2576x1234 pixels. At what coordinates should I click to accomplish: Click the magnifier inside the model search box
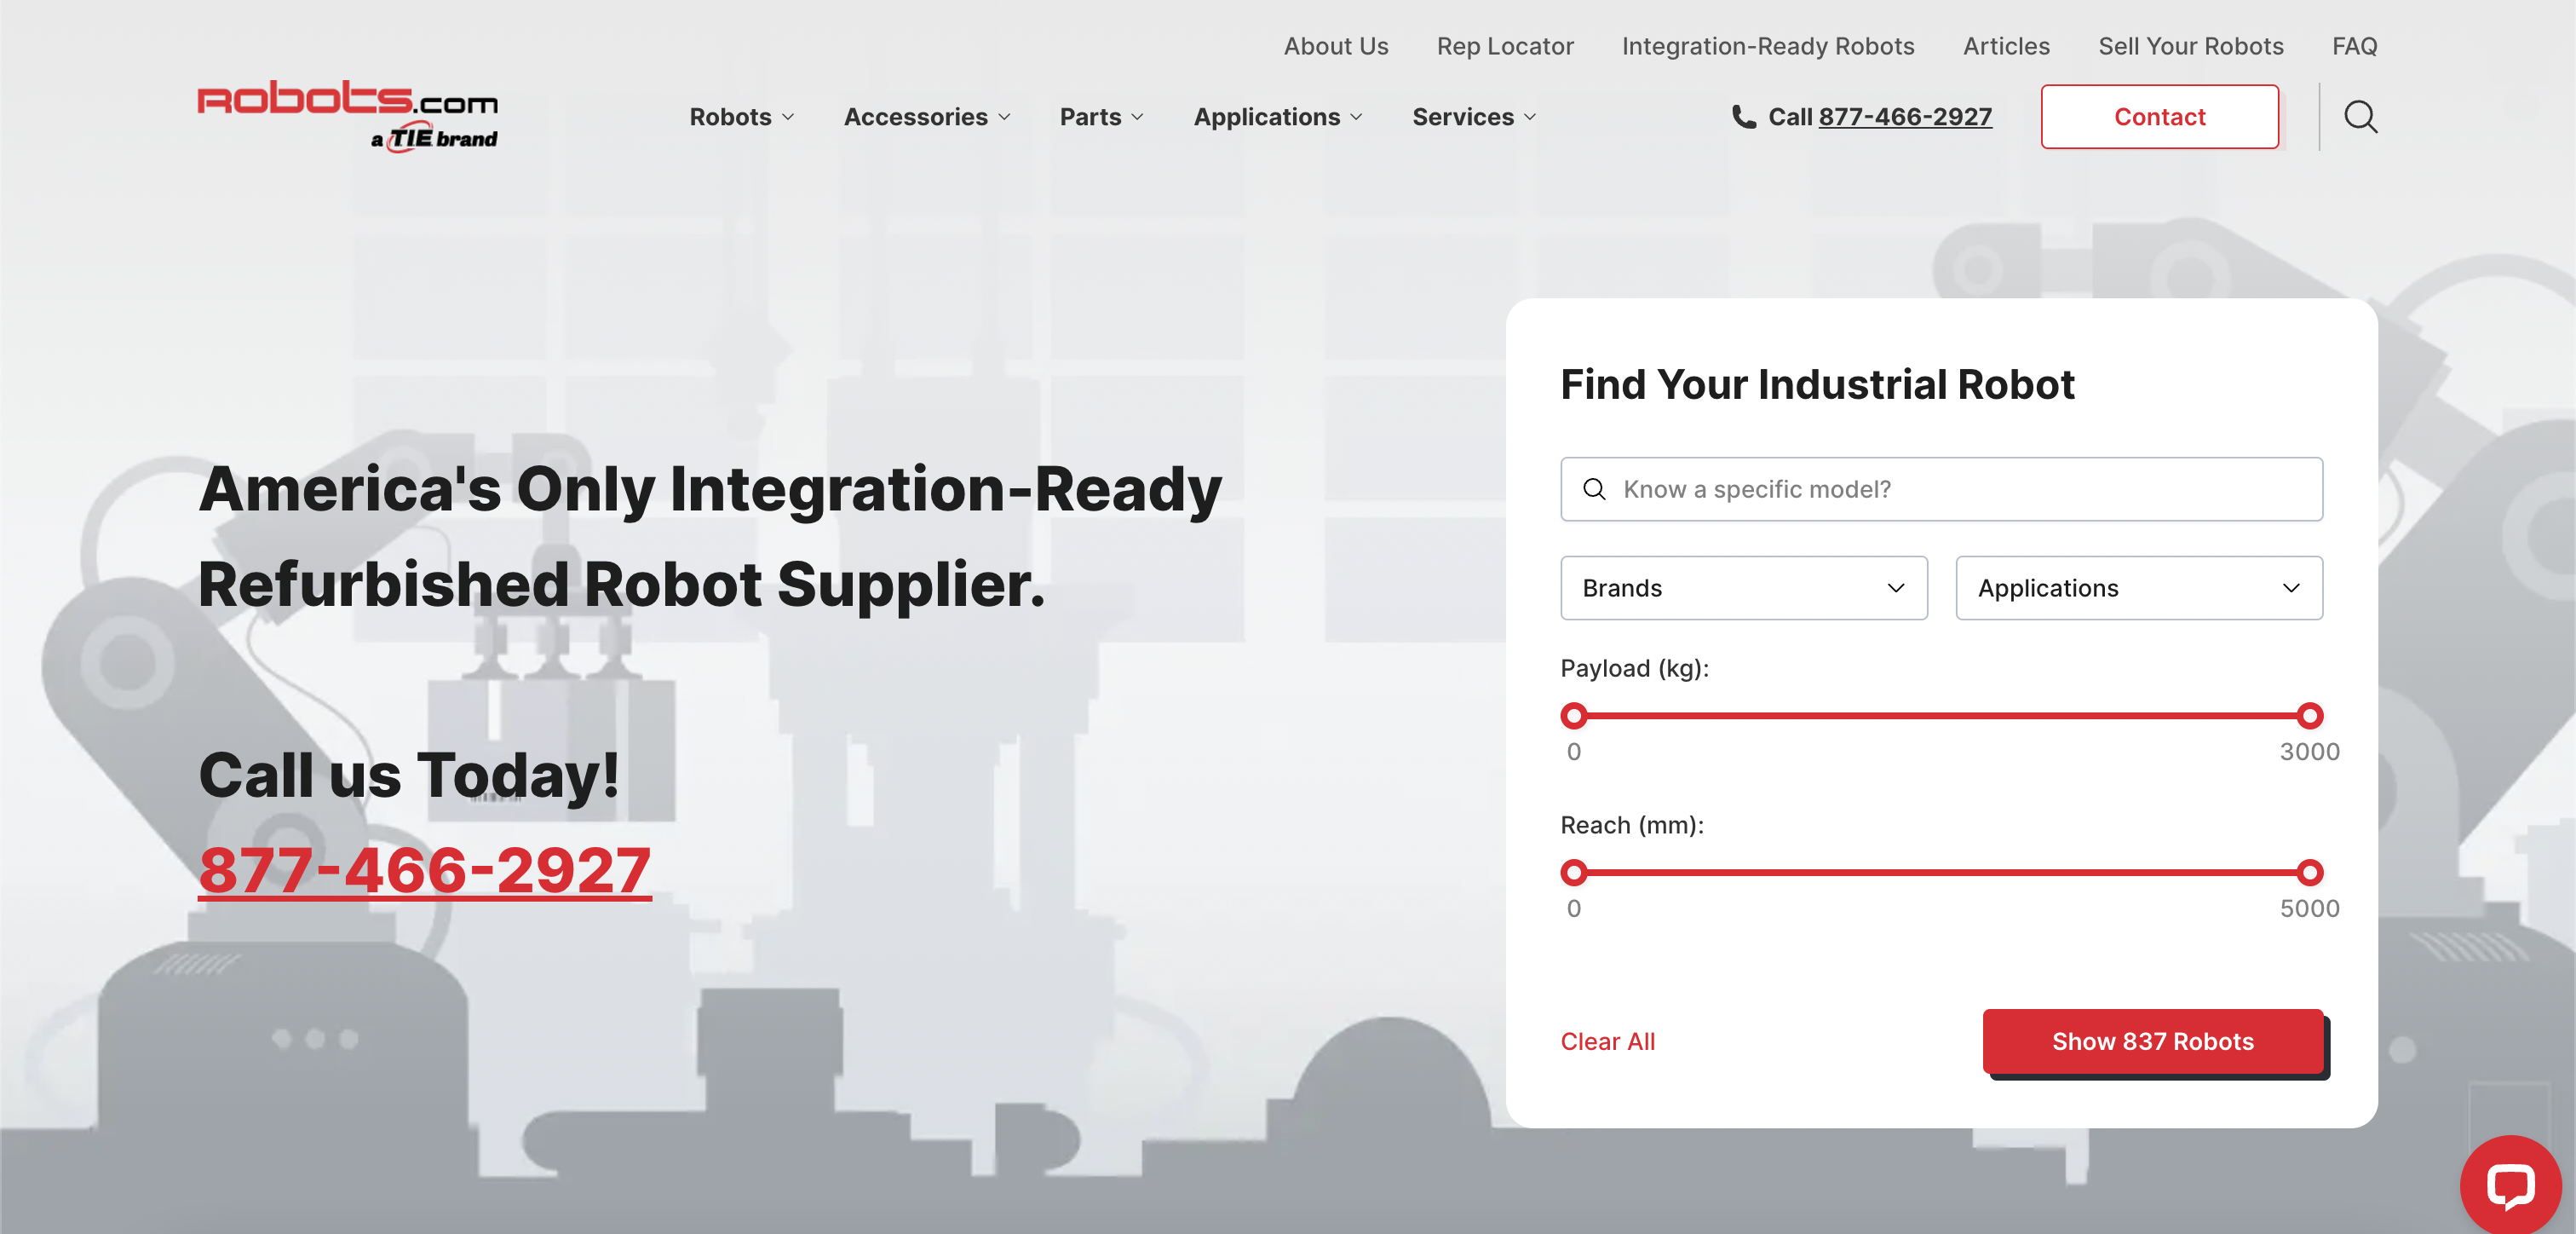point(1594,489)
